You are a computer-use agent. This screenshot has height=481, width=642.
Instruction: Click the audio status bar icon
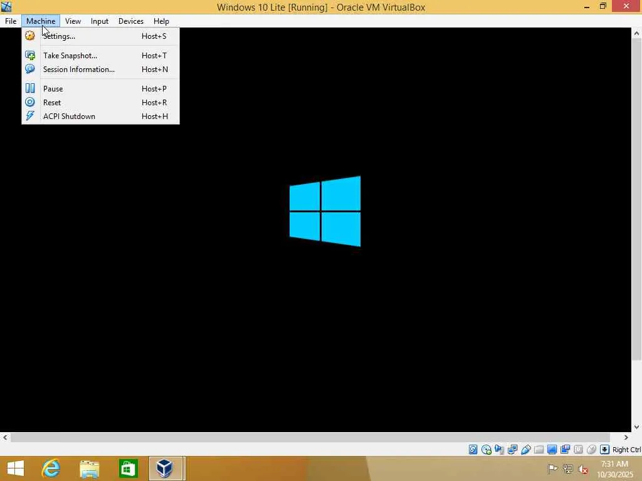pos(499,450)
